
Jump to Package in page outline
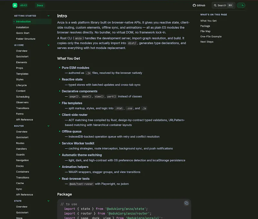(x=205, y=26)
